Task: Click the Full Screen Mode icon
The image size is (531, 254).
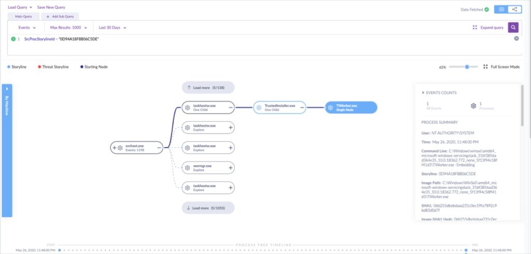Action: (485, 67)
